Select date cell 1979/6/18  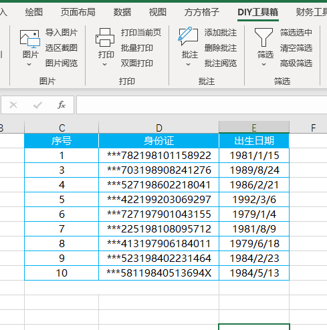click(254, 244)
